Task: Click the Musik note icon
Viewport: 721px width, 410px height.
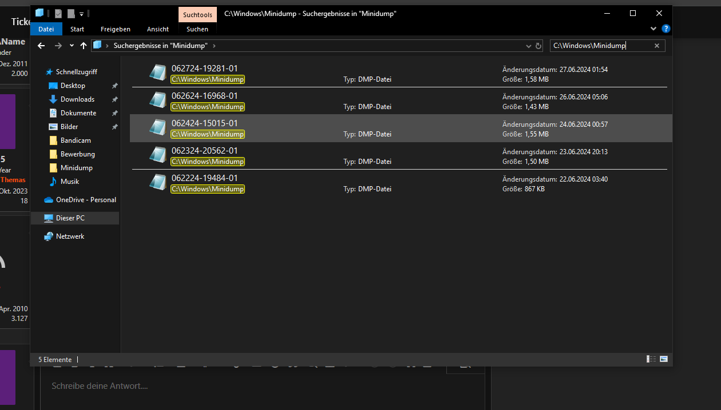Action: pyautogui.click(x=53, y=182)
